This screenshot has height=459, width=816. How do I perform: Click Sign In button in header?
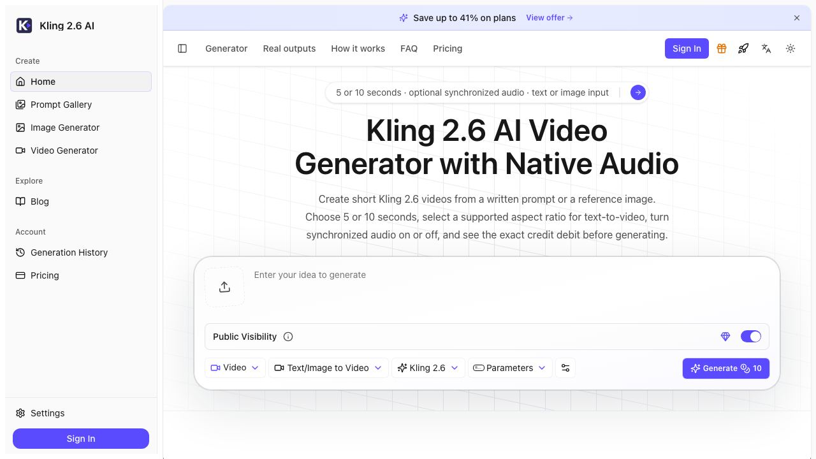click(x=687, y=48)
